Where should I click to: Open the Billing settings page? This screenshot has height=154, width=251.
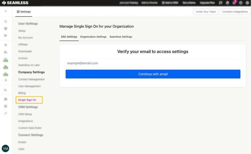pos(22,93)
